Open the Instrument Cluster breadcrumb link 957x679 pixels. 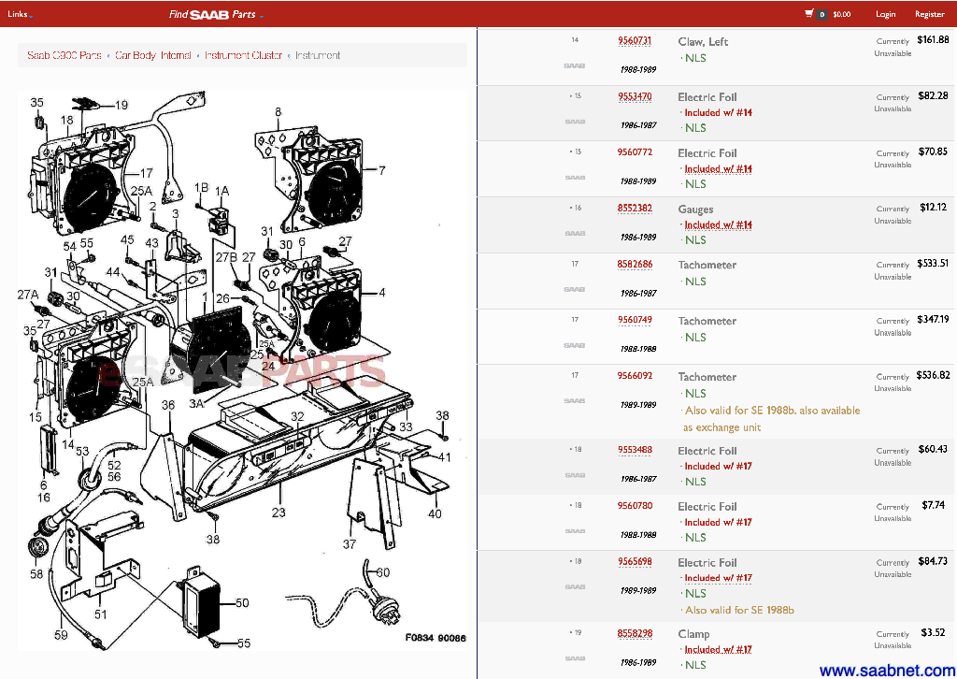tap(243, 55)
